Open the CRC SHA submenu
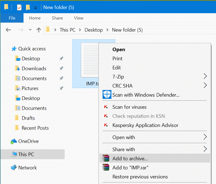The height and width of the screenshot is (184, 216). 155,86
